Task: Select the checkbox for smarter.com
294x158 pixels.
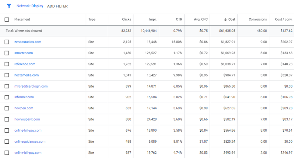Action: point(7,53)
